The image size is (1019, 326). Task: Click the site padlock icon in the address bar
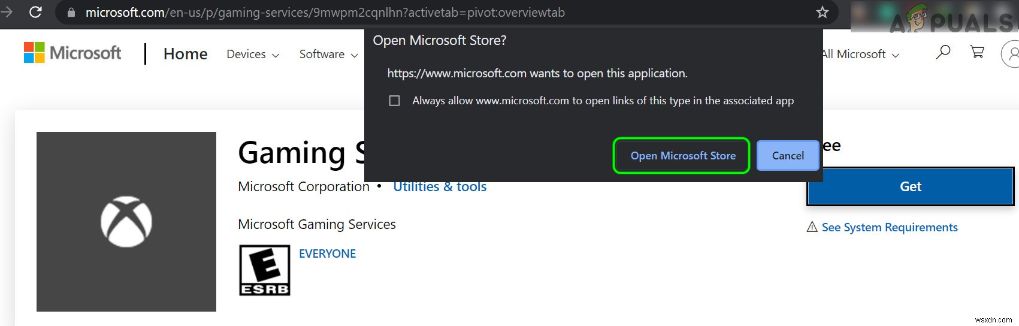pyautogui.click(x=71, y=12)
